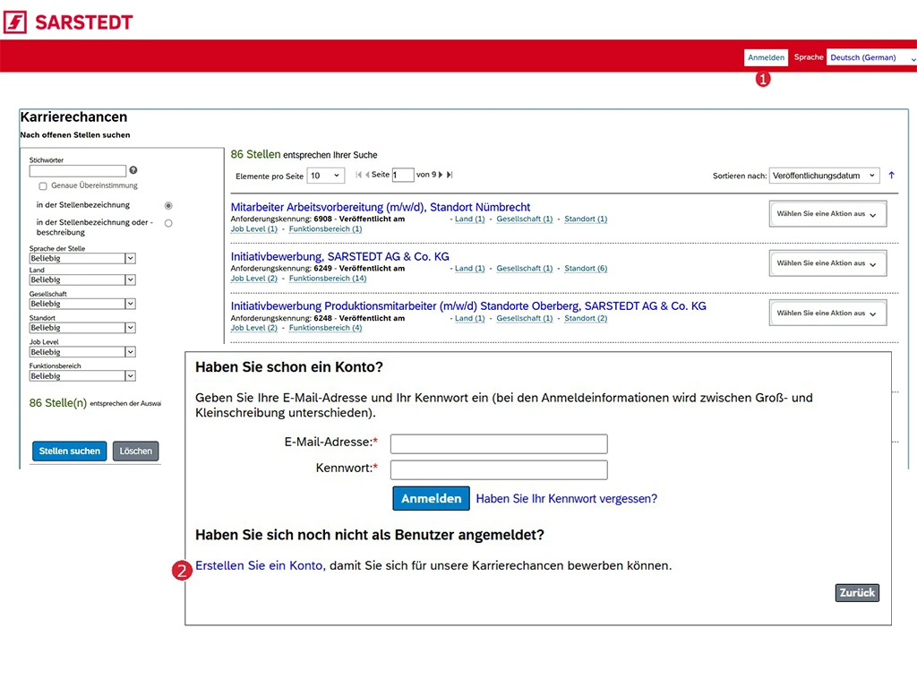Viewport: 917px width, 688px height.
Task: Go to first results page icon
Action: point(358,175)
